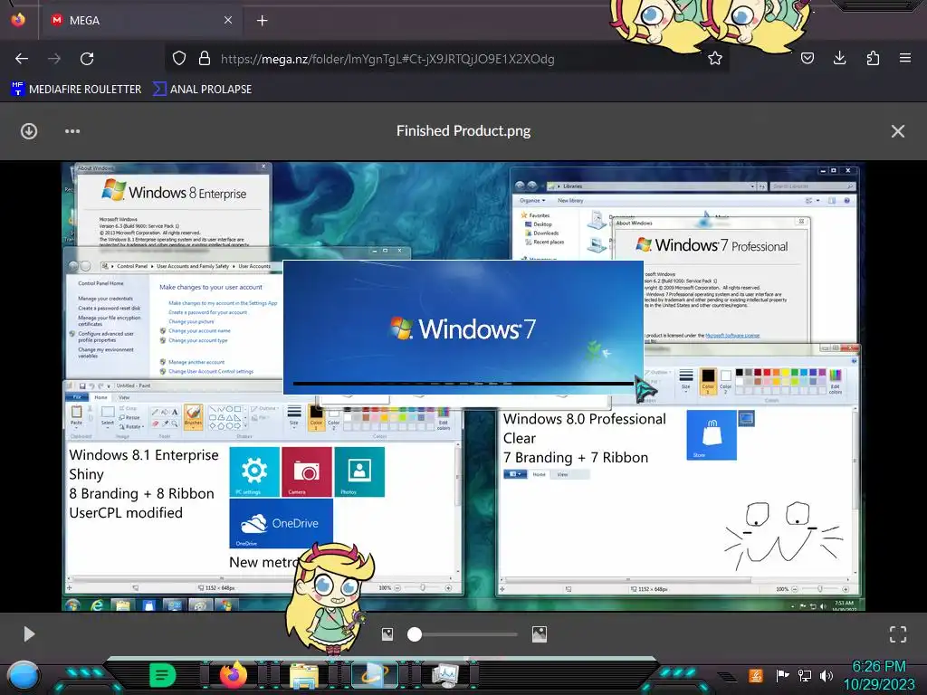Open the Windows Start orb
The image size is (927, 695).
pos(23,675)
